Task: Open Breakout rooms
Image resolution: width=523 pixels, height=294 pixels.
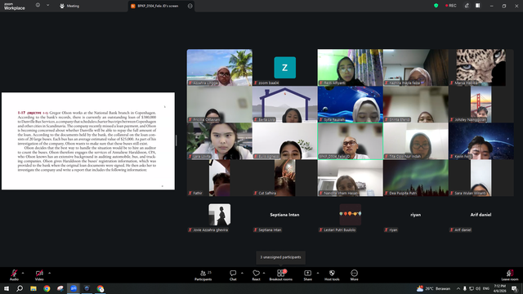Action: pyautogui.click(x=281, y=275)
